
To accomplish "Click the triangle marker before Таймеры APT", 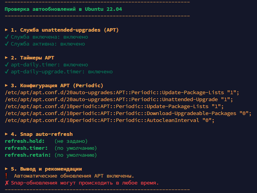I will point(7,58).
